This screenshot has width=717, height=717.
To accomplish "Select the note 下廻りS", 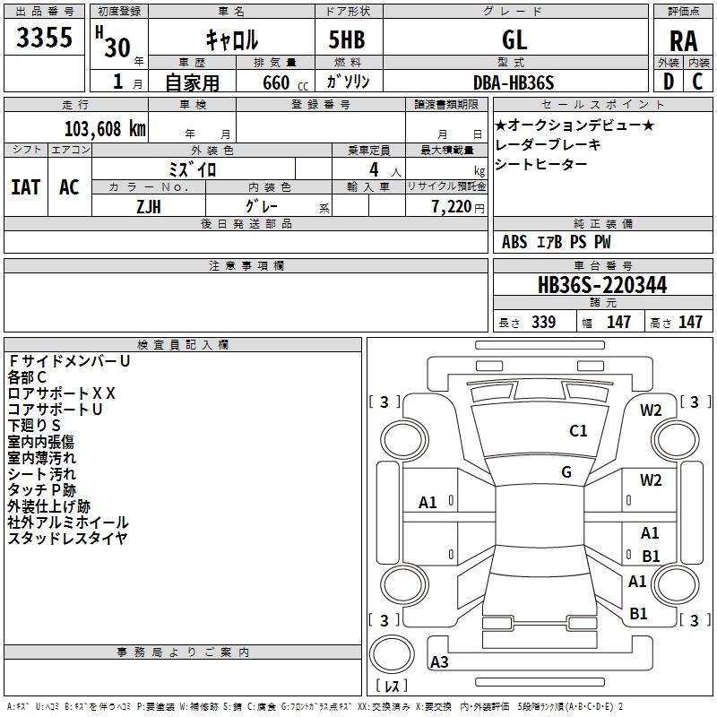I will tap(34, 425).
